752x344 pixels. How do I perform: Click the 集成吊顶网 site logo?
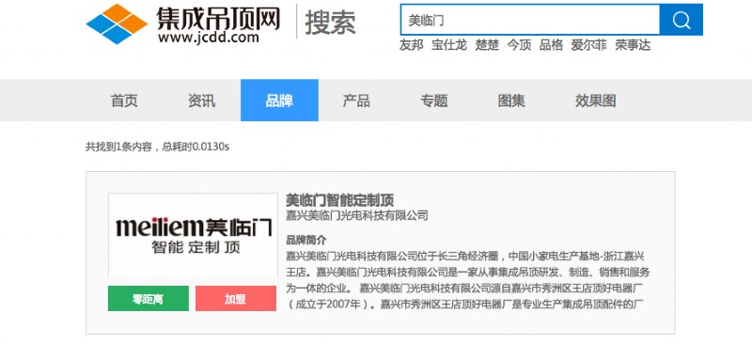click(182, 23)
